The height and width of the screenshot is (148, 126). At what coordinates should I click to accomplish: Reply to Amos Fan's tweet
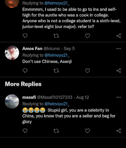(x=25, y=71)
